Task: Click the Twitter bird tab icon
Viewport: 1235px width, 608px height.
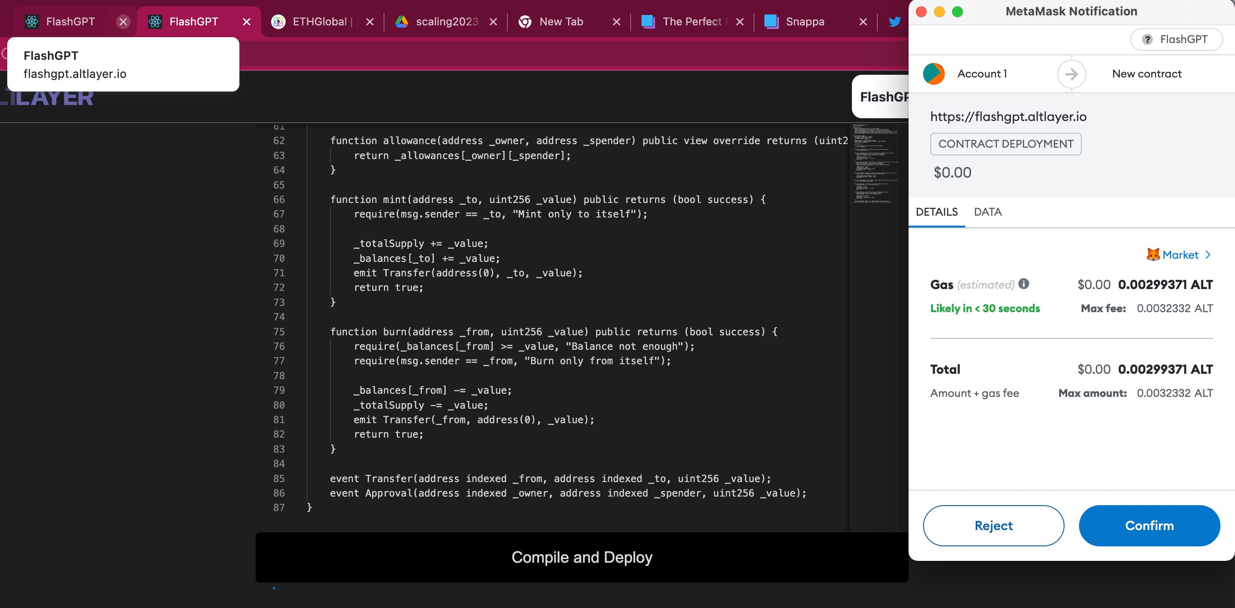Action: pos(895,22)
